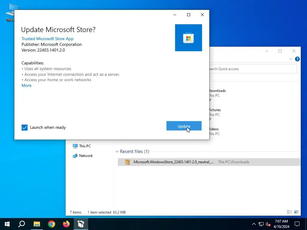Viewport: 307px width, 230px height.
Task: Open the Trusted Microsoft Store App link
Action: (x=47, y=39)
